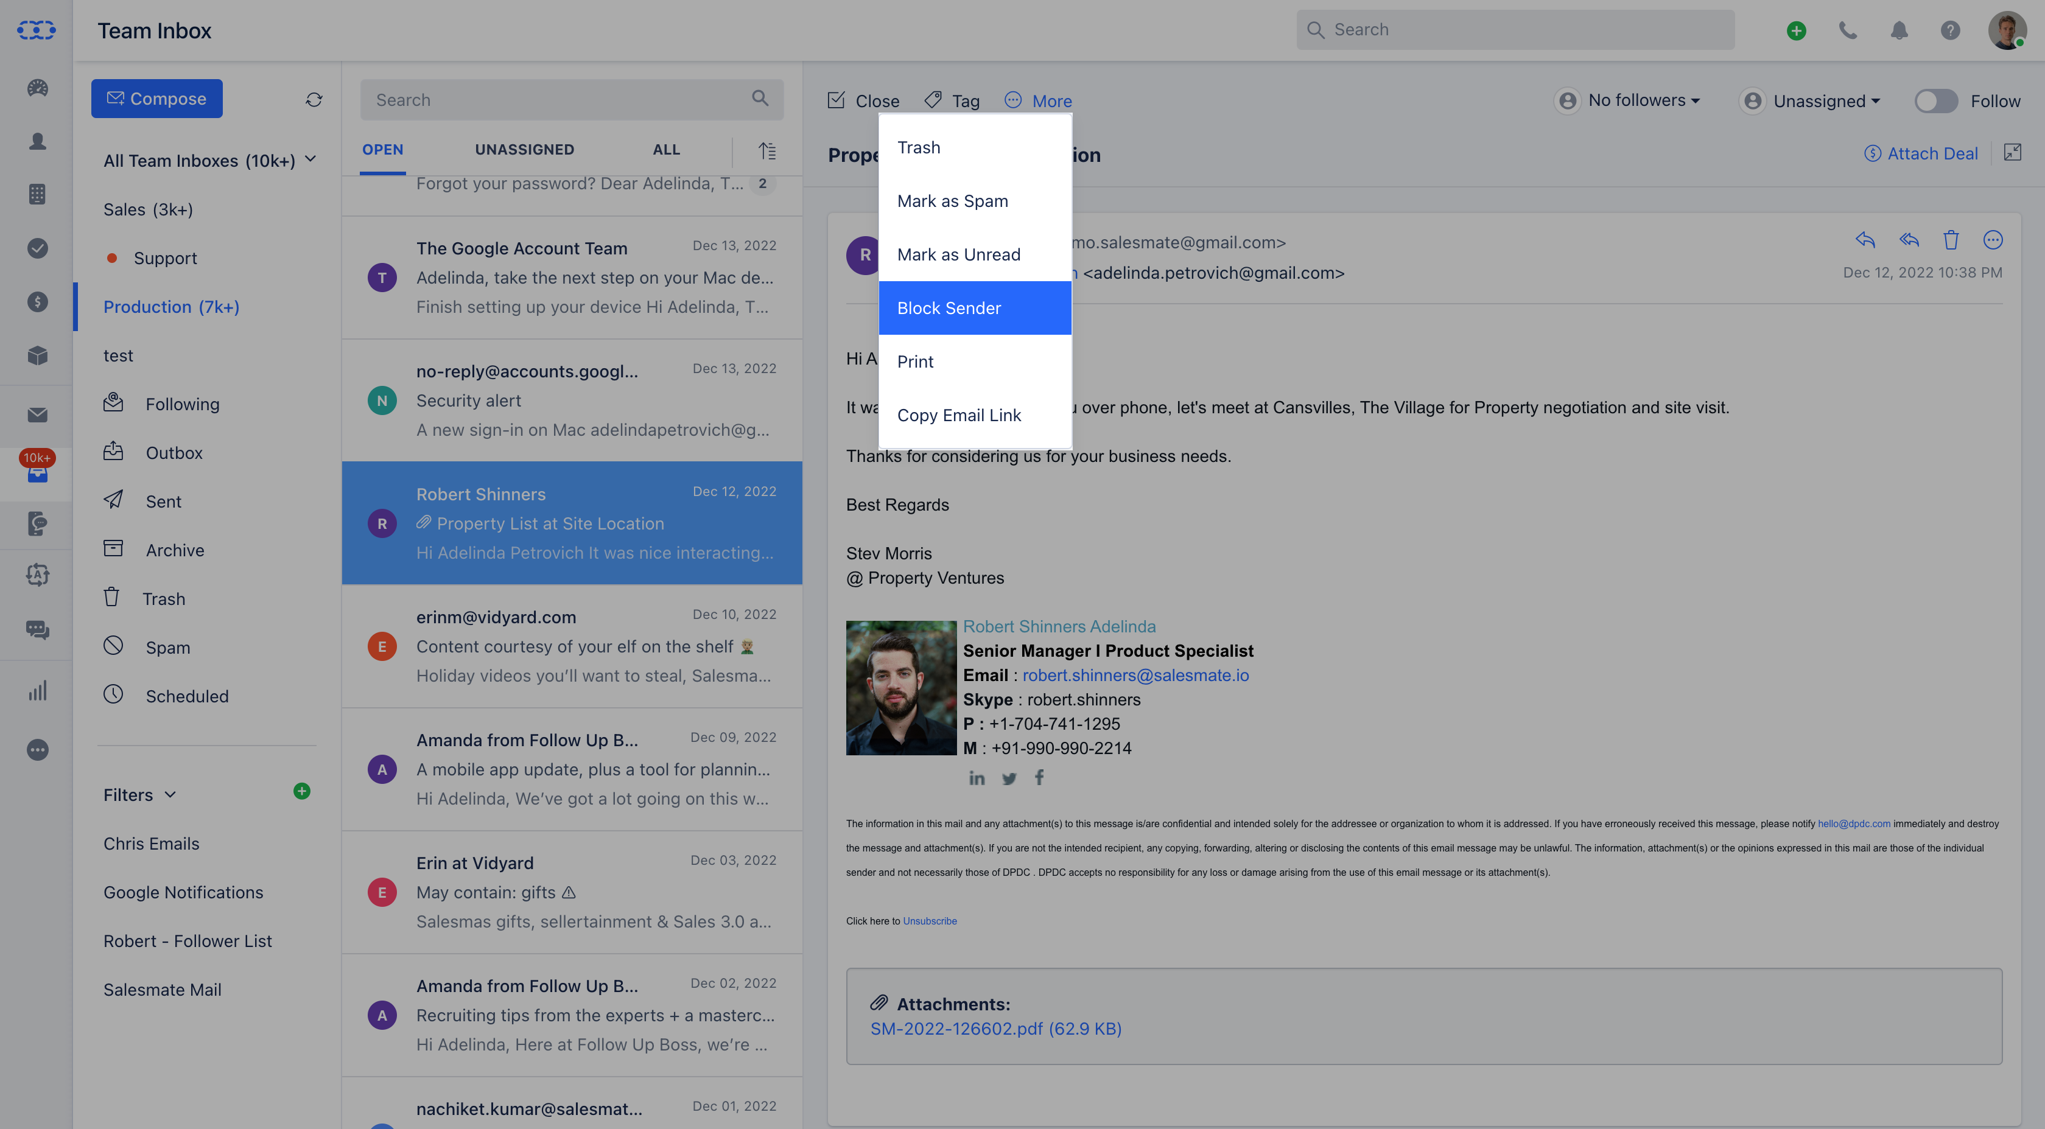The width and height of the screenshot is (2045, 1129).
Task: Switch to the UNASSIGNED tab
Action: [524, 150]
